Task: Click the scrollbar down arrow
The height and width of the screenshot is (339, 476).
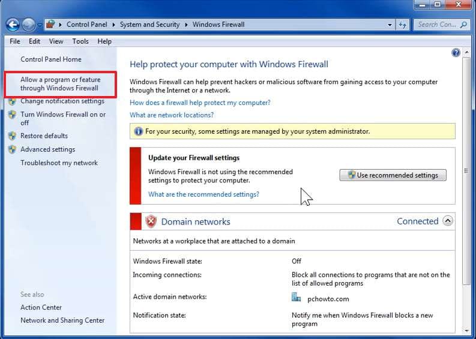Action: (x=466, y=331)
